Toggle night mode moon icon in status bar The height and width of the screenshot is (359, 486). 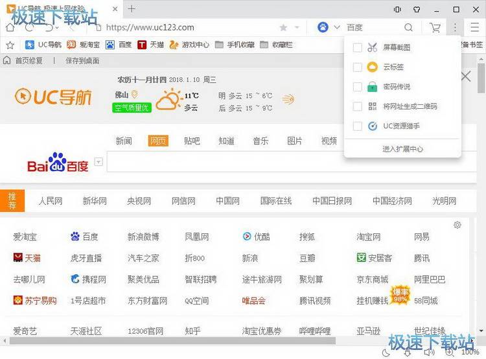pyautogui.click(x=386, y=353)
